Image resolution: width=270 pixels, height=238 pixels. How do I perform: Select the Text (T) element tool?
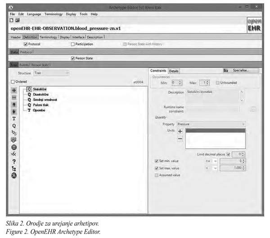[x=14, y=119]
